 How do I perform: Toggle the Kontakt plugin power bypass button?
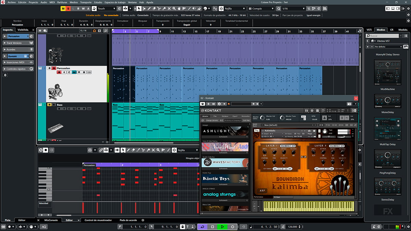tap(203, 104)
